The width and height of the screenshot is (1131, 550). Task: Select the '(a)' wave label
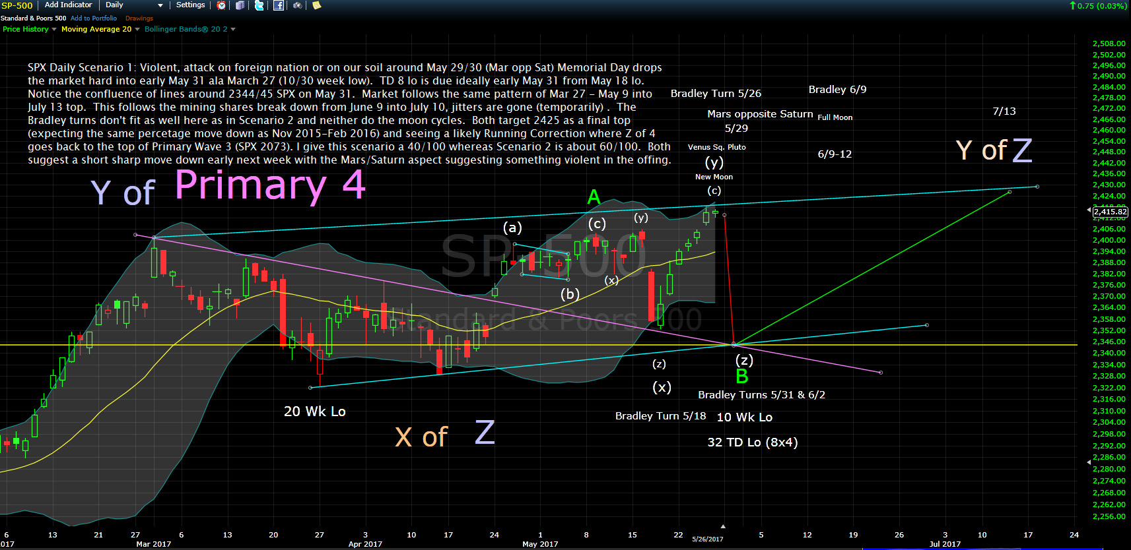[x=512, y=228]
